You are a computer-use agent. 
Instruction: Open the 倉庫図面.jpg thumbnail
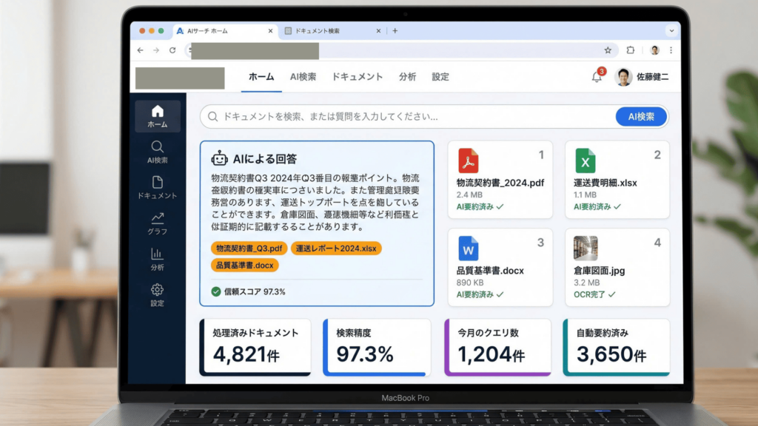tap(586, 248)
